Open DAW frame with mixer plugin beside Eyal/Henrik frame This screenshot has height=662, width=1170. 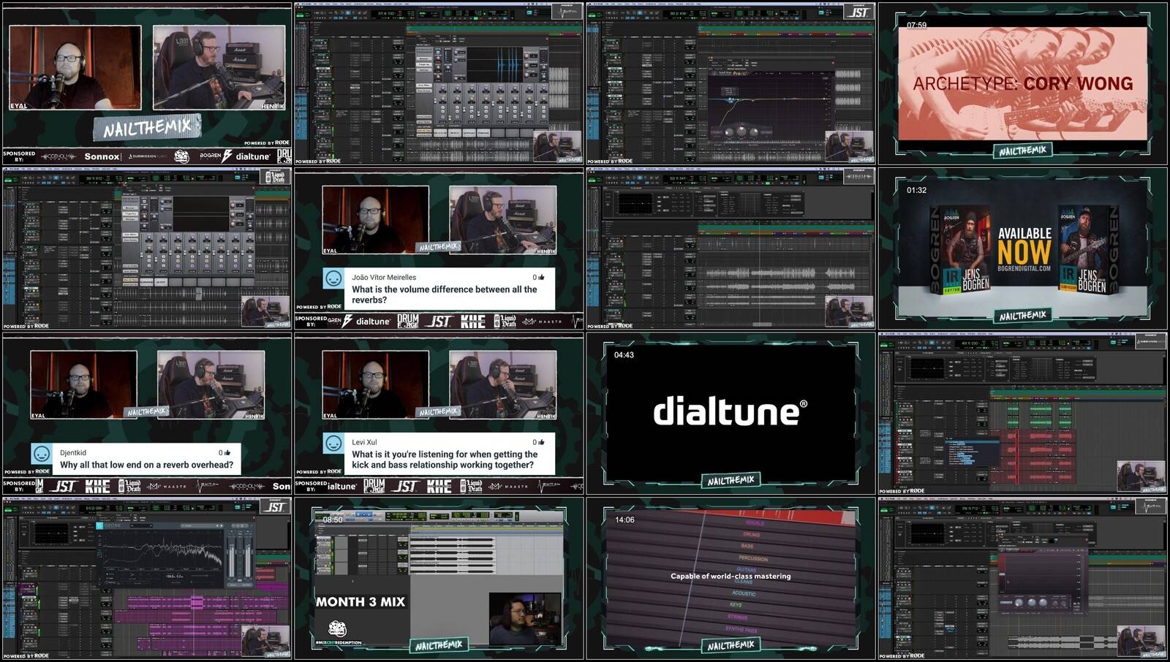pos(439,83)
